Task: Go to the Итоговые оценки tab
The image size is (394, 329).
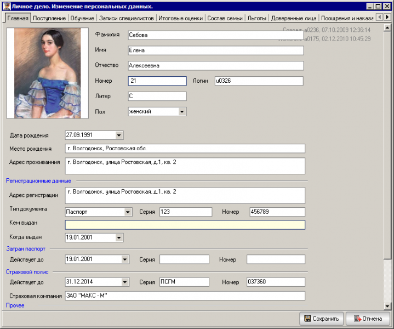Action: (x=180, y=18)
